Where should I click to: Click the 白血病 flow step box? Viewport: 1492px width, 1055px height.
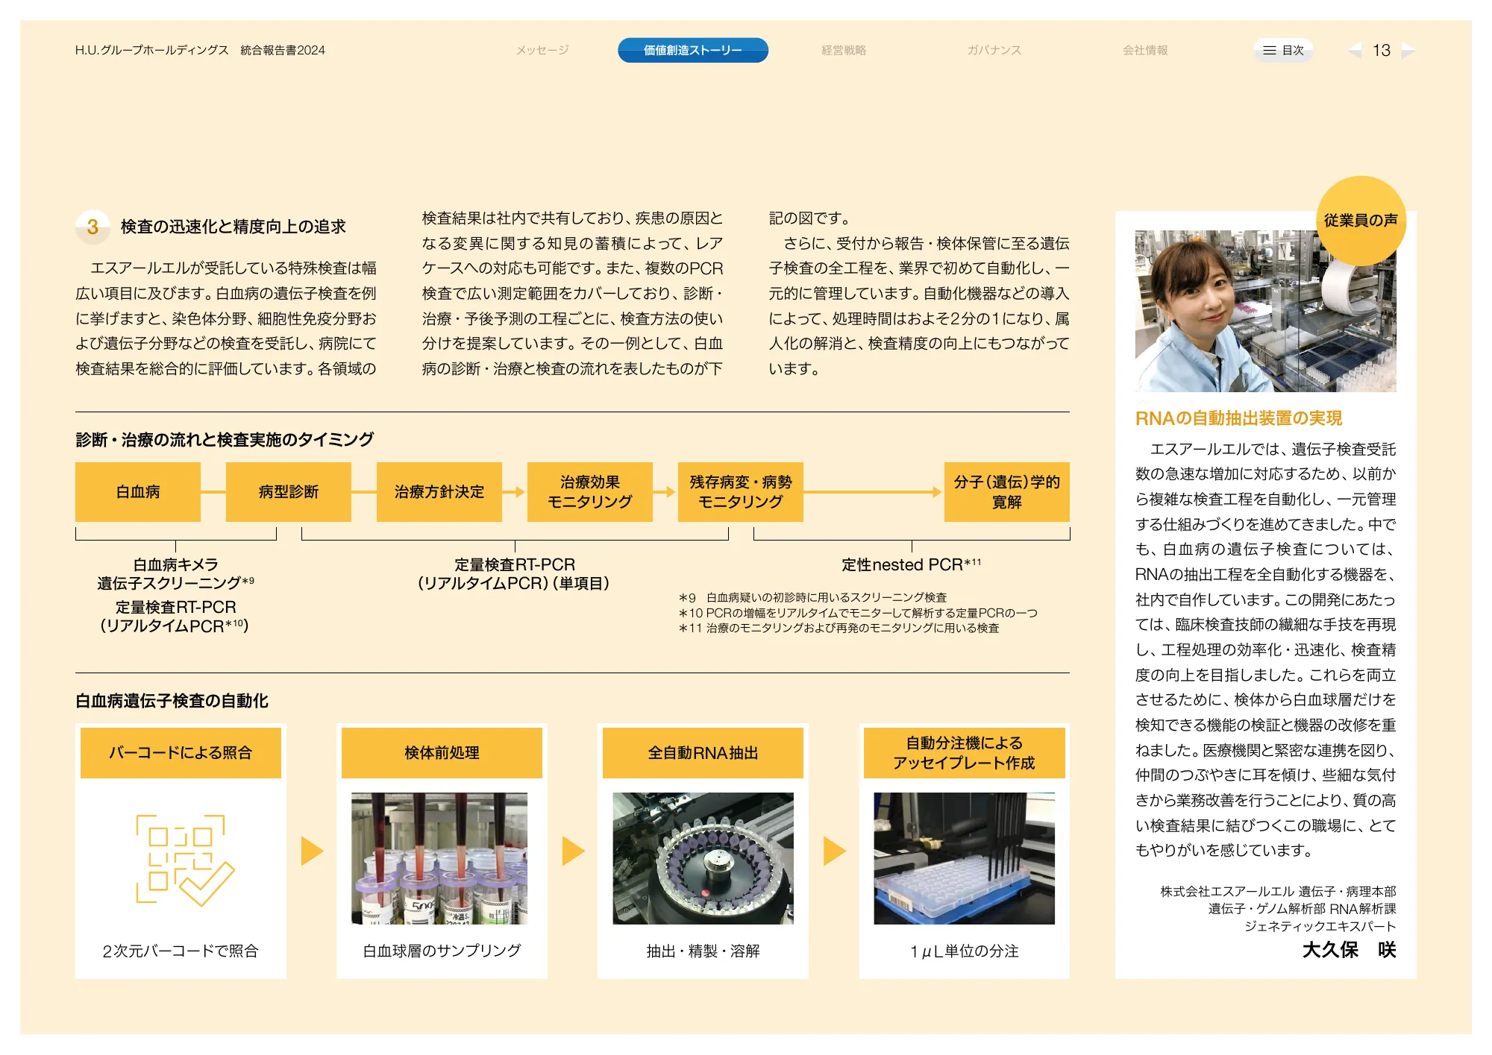click(138, 492)
